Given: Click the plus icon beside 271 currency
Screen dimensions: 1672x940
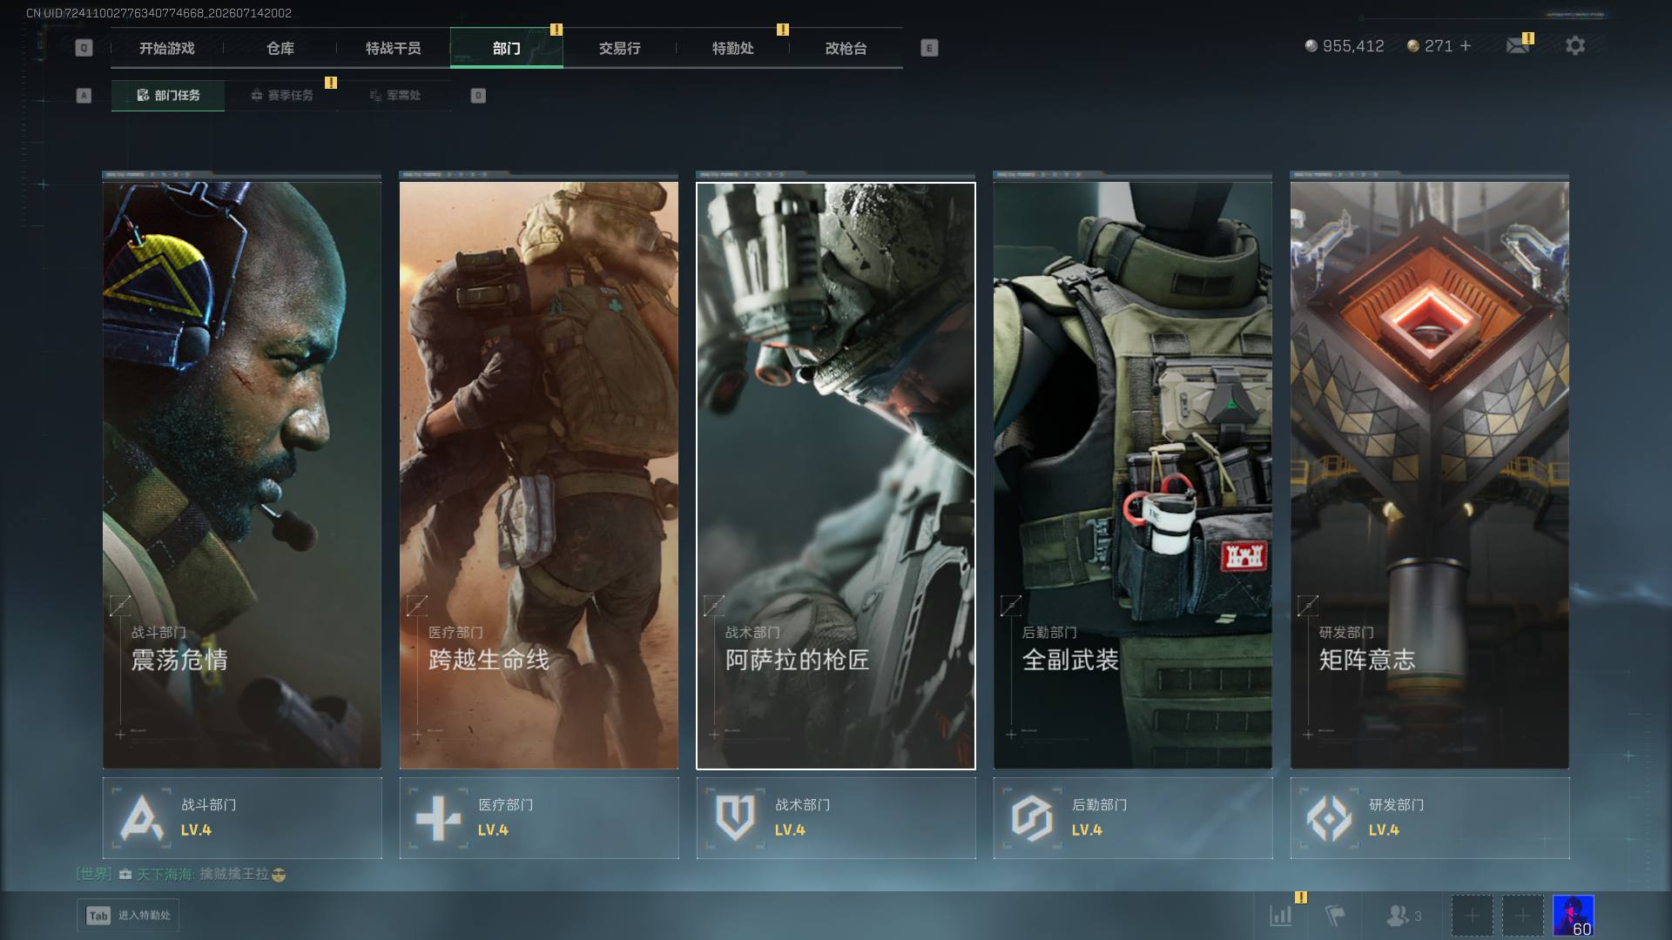Looking at the screenshot, I should (x=1466, y=45).
